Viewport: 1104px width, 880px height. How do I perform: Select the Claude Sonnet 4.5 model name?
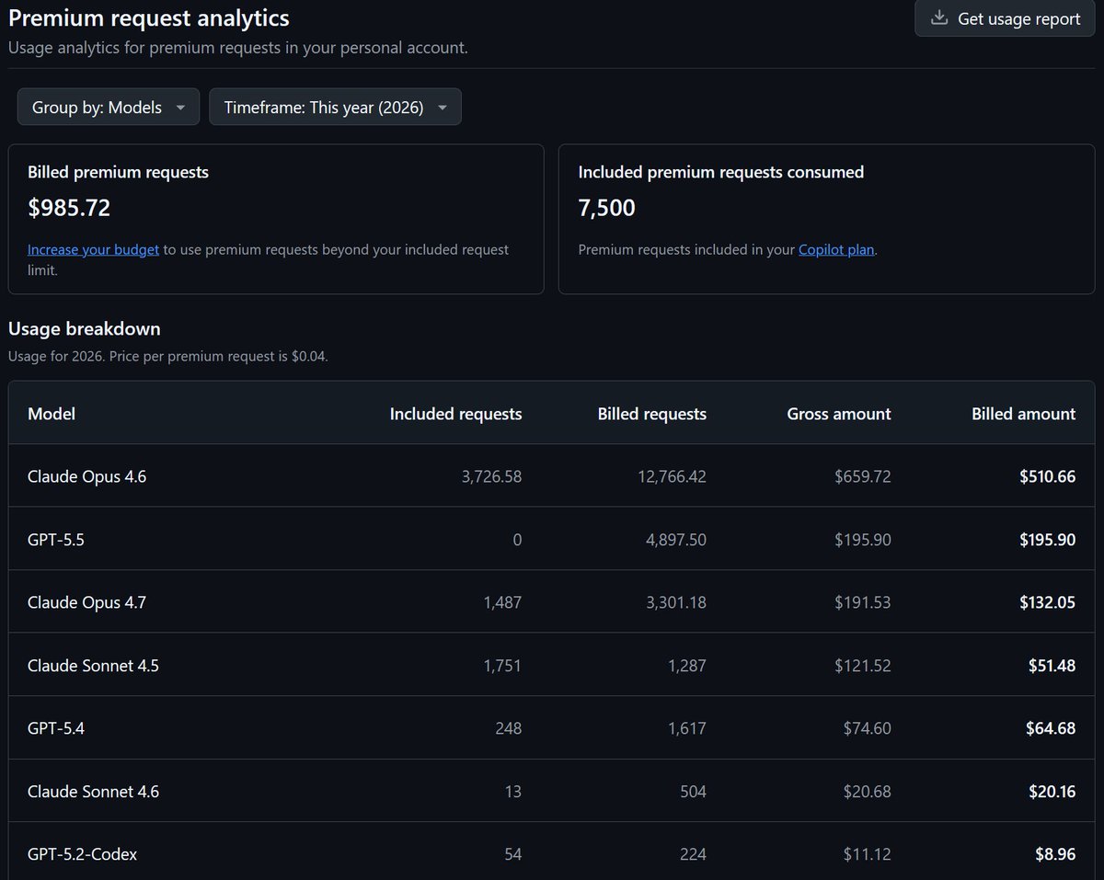[x=93, y=665]
